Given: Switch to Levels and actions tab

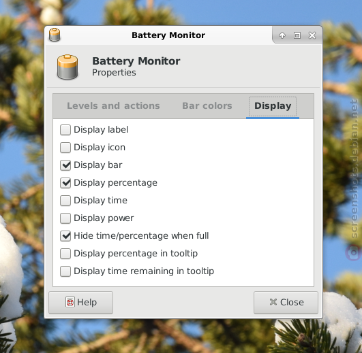Looking at the screenshot, I should pyautogui.click(x=113, y=106).
